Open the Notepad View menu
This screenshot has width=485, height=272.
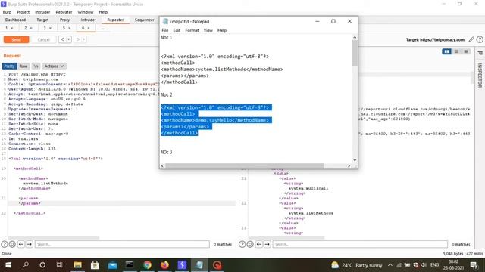click(208, 30)
